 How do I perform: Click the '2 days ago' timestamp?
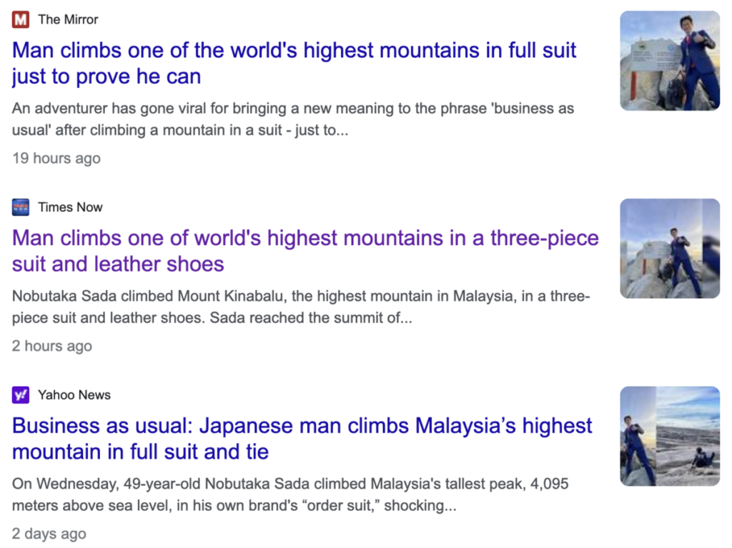(49, 534)
